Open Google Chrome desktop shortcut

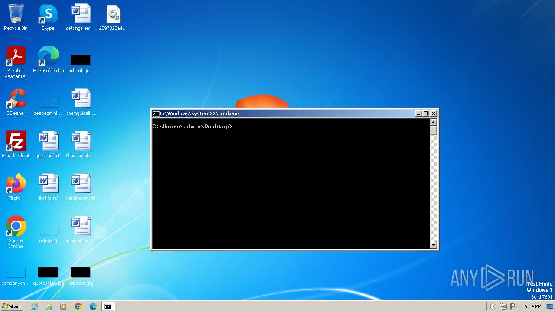coord(16,232)
